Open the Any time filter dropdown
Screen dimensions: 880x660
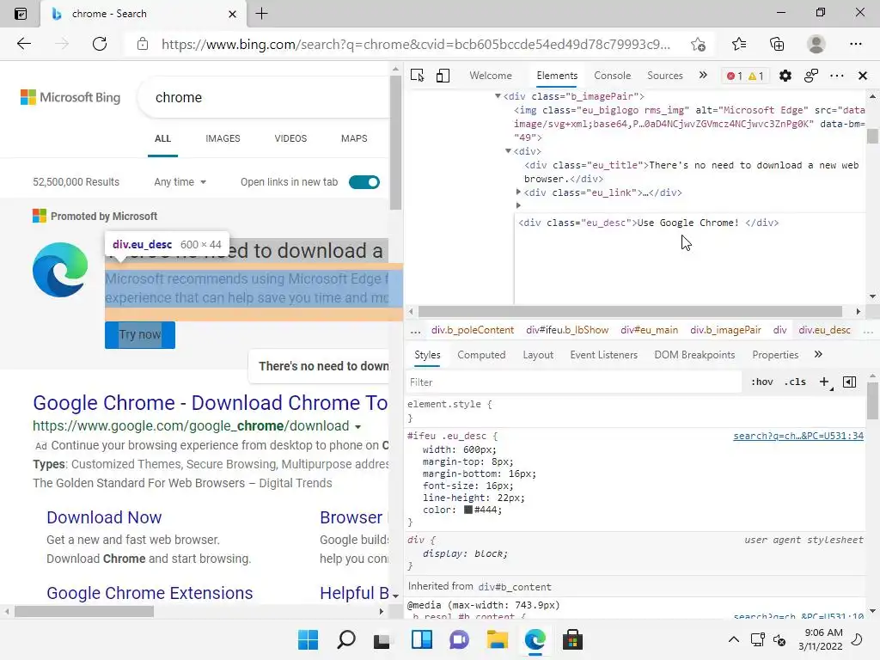pos(180,182)
